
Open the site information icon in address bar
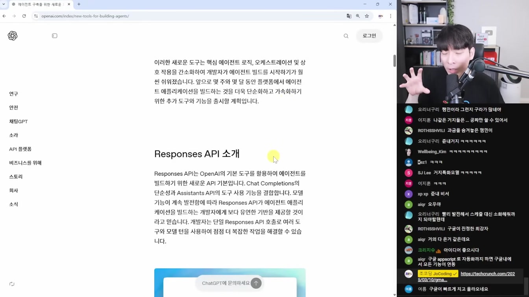pos(36,16)
